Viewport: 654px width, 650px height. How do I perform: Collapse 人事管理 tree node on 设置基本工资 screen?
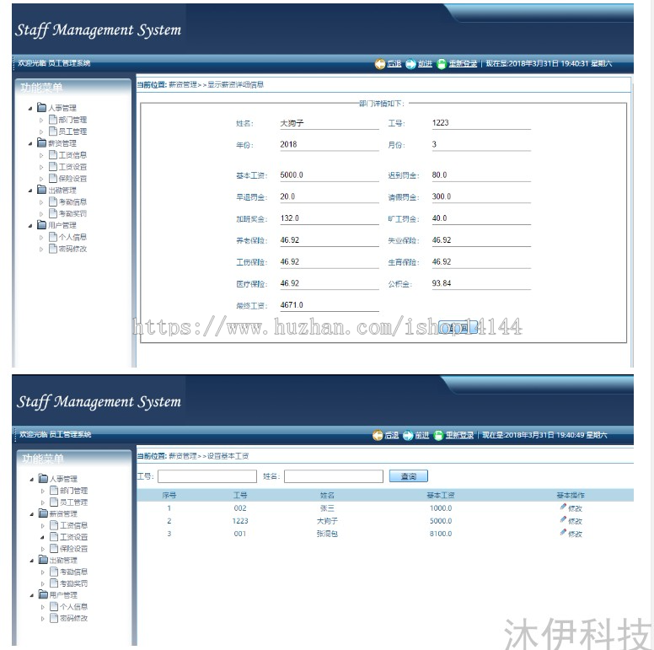32,479
